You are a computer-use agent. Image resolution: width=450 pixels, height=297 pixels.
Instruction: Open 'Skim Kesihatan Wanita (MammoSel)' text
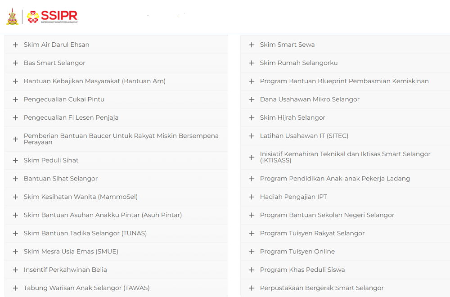point(81,197)
